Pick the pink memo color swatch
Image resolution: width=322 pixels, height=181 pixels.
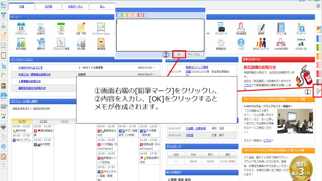135,15
